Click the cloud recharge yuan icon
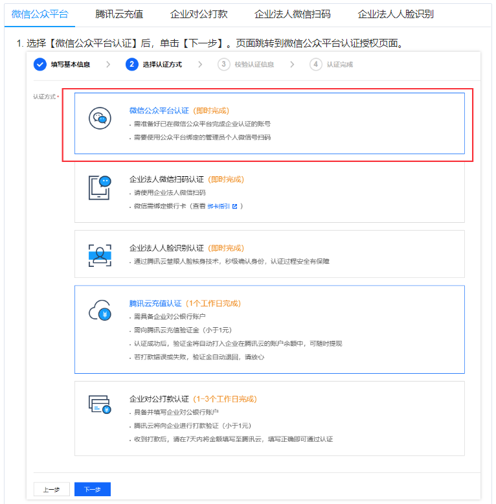The width and height of the screenshot is (496, 504). pos(100,310)
